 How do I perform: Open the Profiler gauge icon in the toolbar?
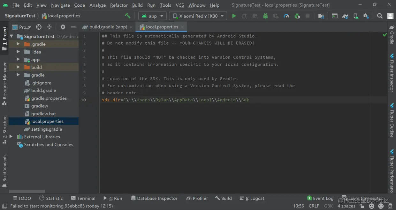[286, 16]
